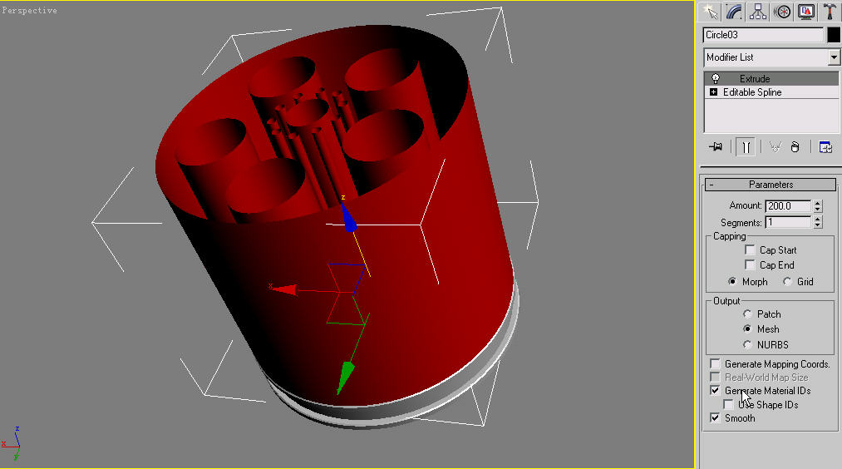Select the Patch output option
842x469 pixels.
pos(748,314)
